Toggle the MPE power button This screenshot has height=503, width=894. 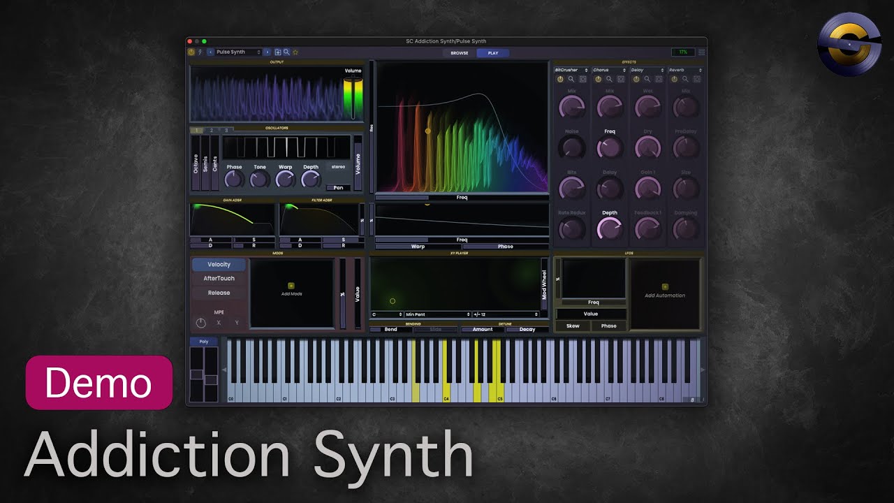point(201,323)
